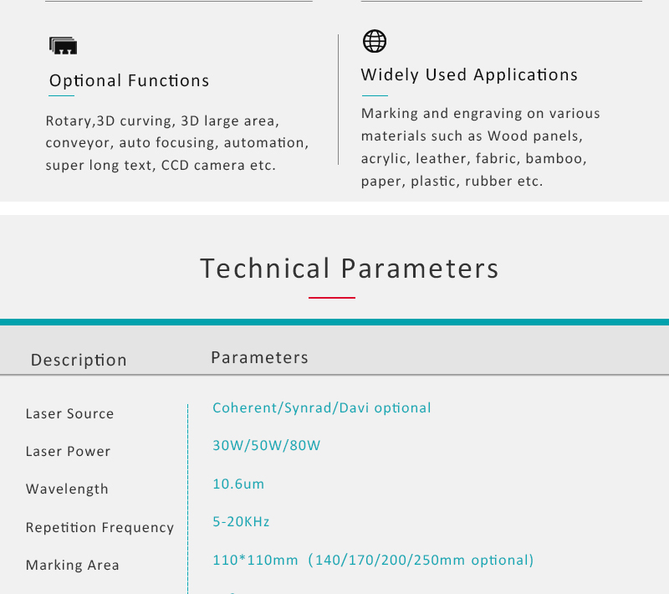Select the Laser Source row label

[70, 413]
